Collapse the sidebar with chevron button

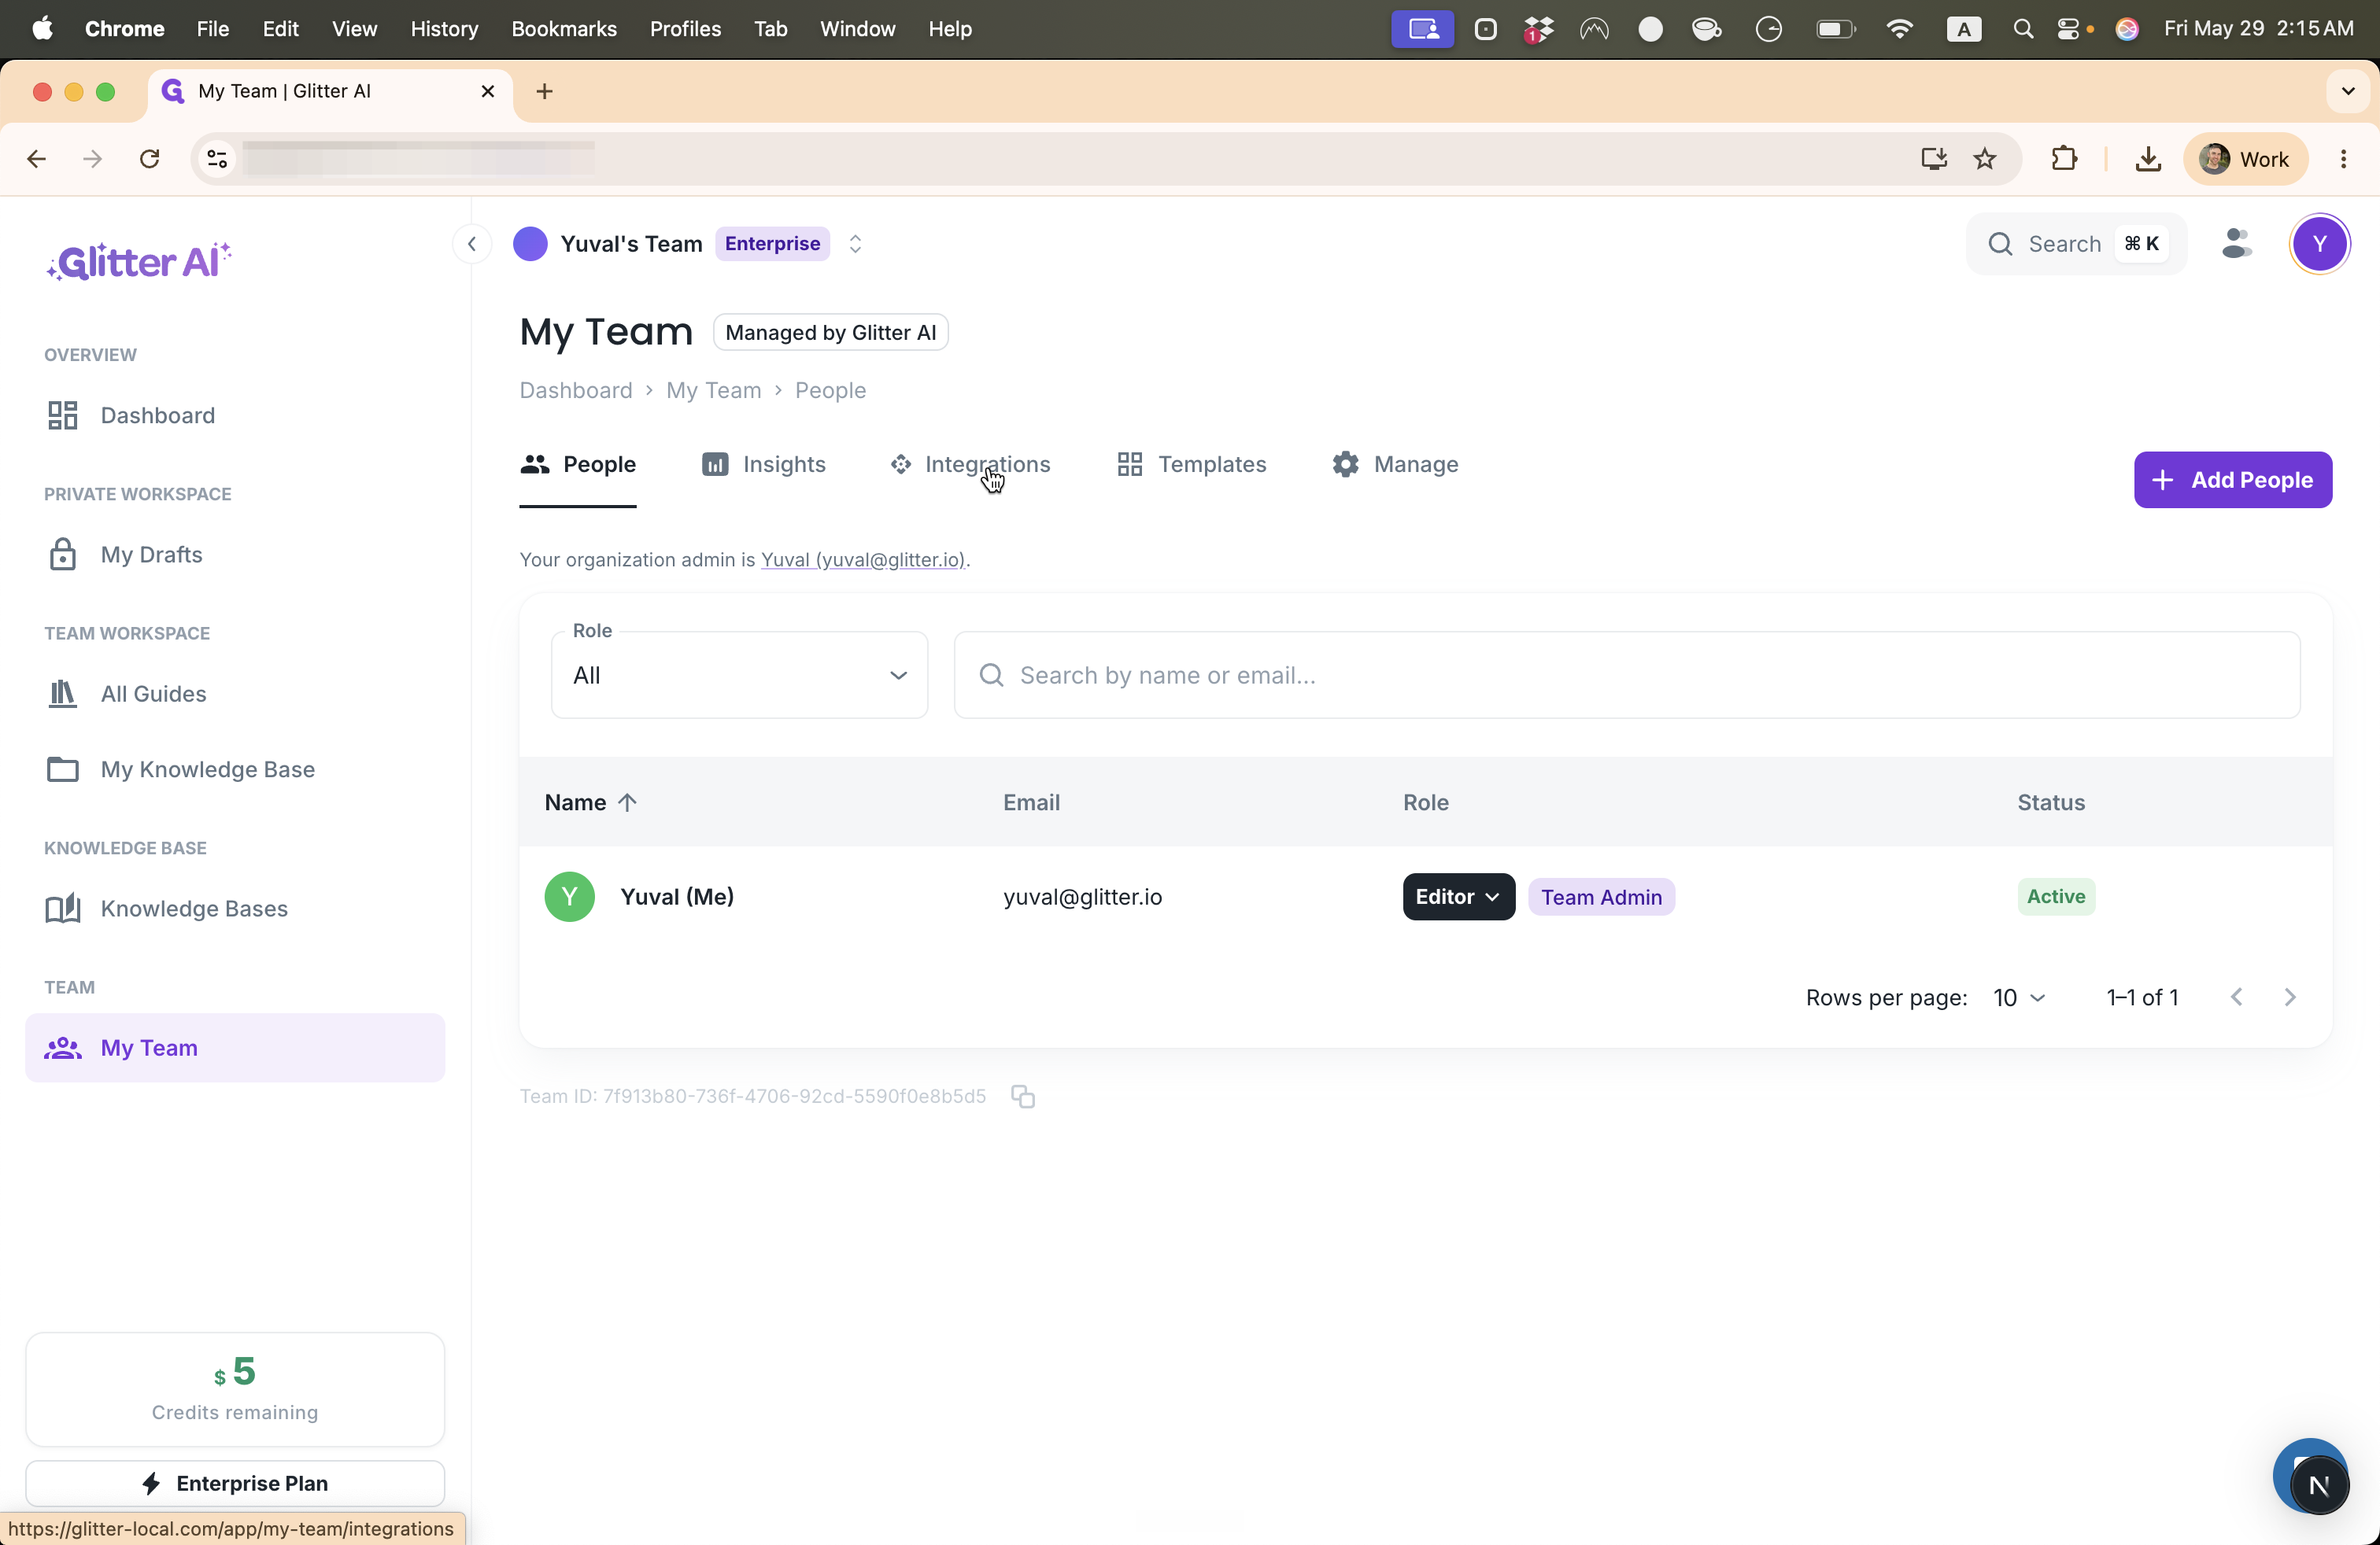point(472,244)
